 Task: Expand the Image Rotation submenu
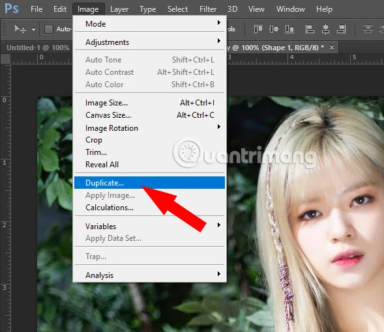(150, 128)
